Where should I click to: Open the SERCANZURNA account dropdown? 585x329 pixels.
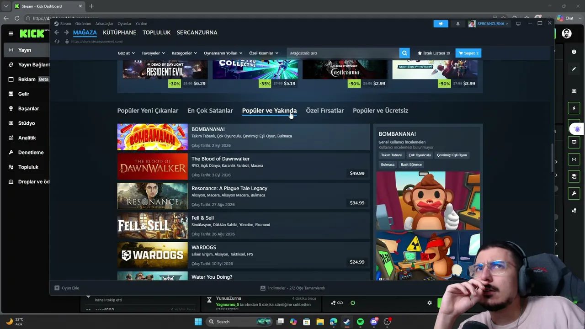[492, 24]
